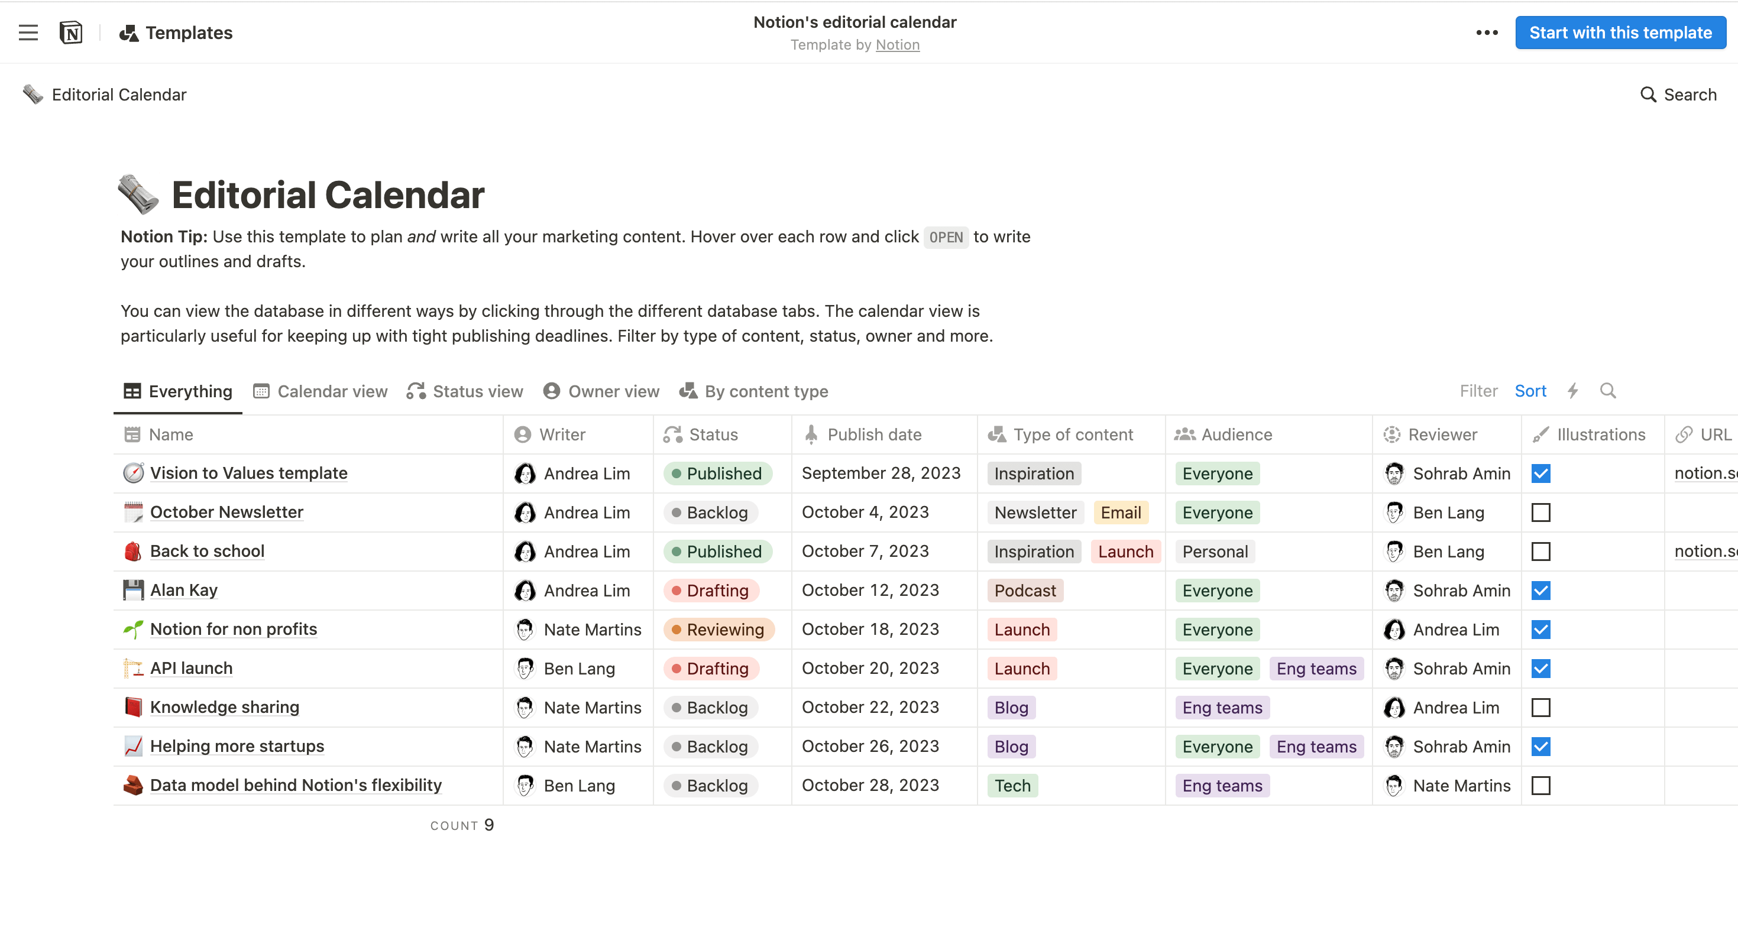This screenshot has height=947, width=1738.
Task: Click the database search magnifier icon
Action: 1608,391
